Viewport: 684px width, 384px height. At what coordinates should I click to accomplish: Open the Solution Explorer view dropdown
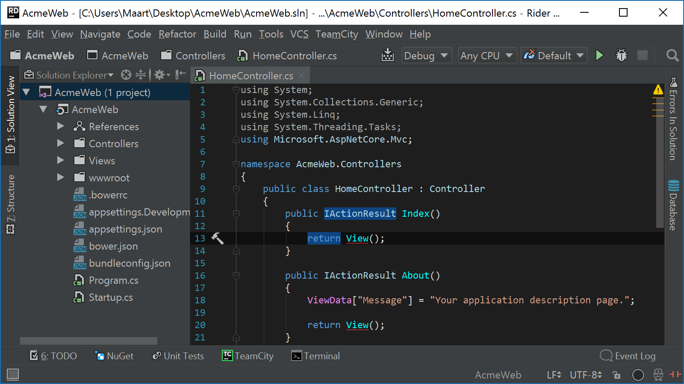(69, 75)
